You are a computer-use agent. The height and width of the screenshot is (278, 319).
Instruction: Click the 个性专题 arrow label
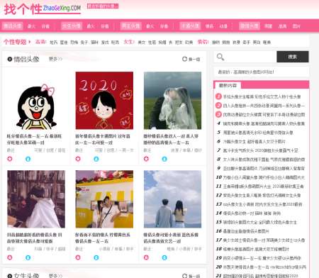17,42
